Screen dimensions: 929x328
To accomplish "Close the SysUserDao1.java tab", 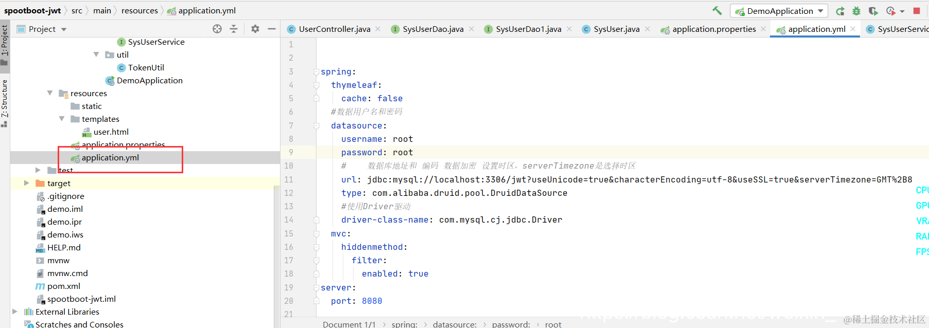I will (x=569, y=29).
